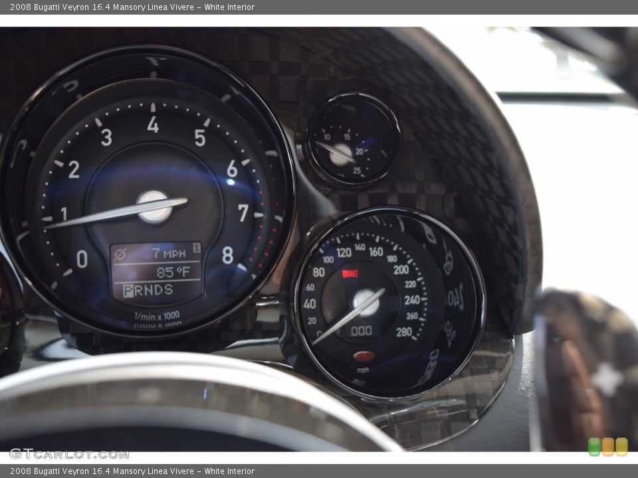
Task: Click the number '3' on the tachometer
Action: pos(106,137)
